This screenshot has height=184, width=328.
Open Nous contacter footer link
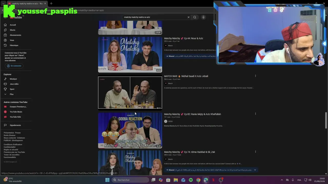coord(10,138)
